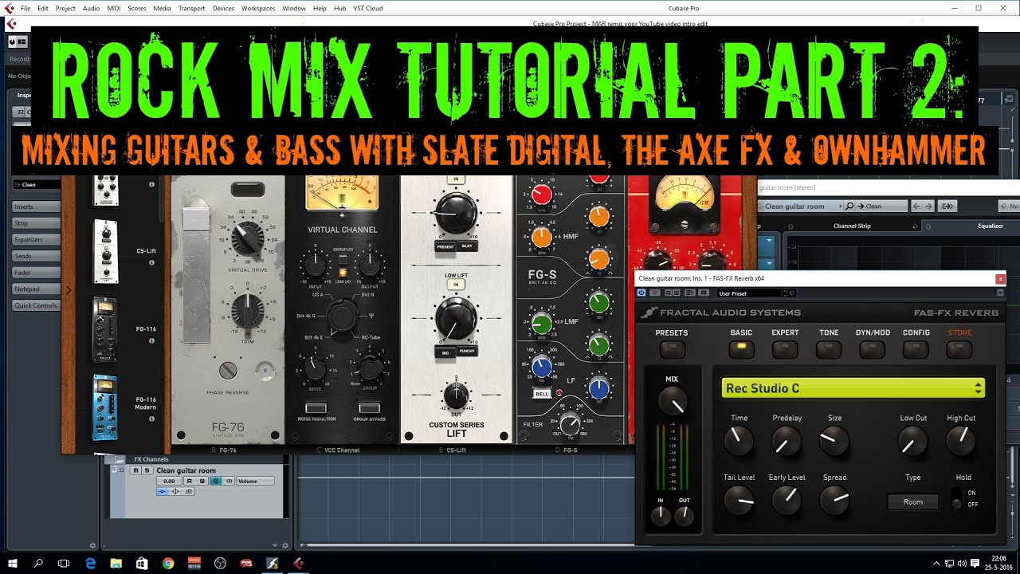Toggle Write automation on Clean guitar room

(202, 481)
